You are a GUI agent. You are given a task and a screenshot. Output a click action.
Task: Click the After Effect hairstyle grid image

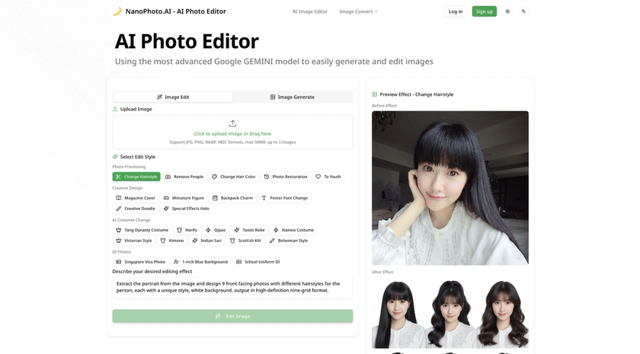click(x=450, y=314)
